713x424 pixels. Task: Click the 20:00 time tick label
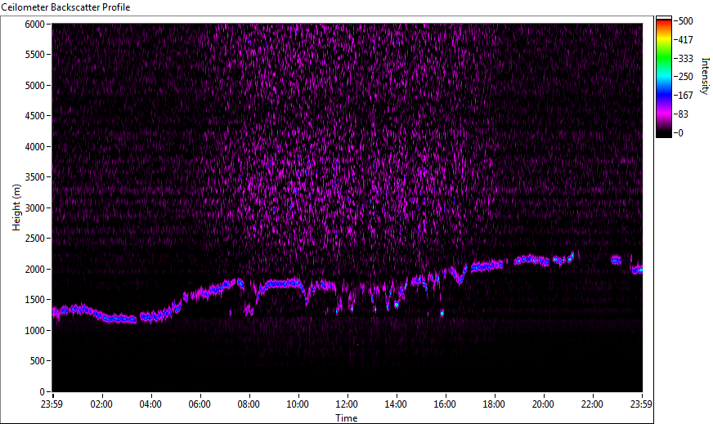point(543,404)
